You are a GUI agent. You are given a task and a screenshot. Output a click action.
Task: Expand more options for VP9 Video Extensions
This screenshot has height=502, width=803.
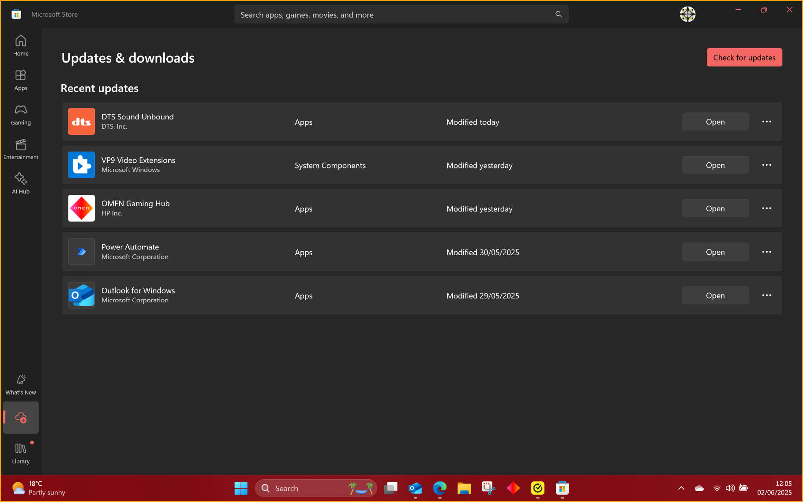tap(766, 165)
